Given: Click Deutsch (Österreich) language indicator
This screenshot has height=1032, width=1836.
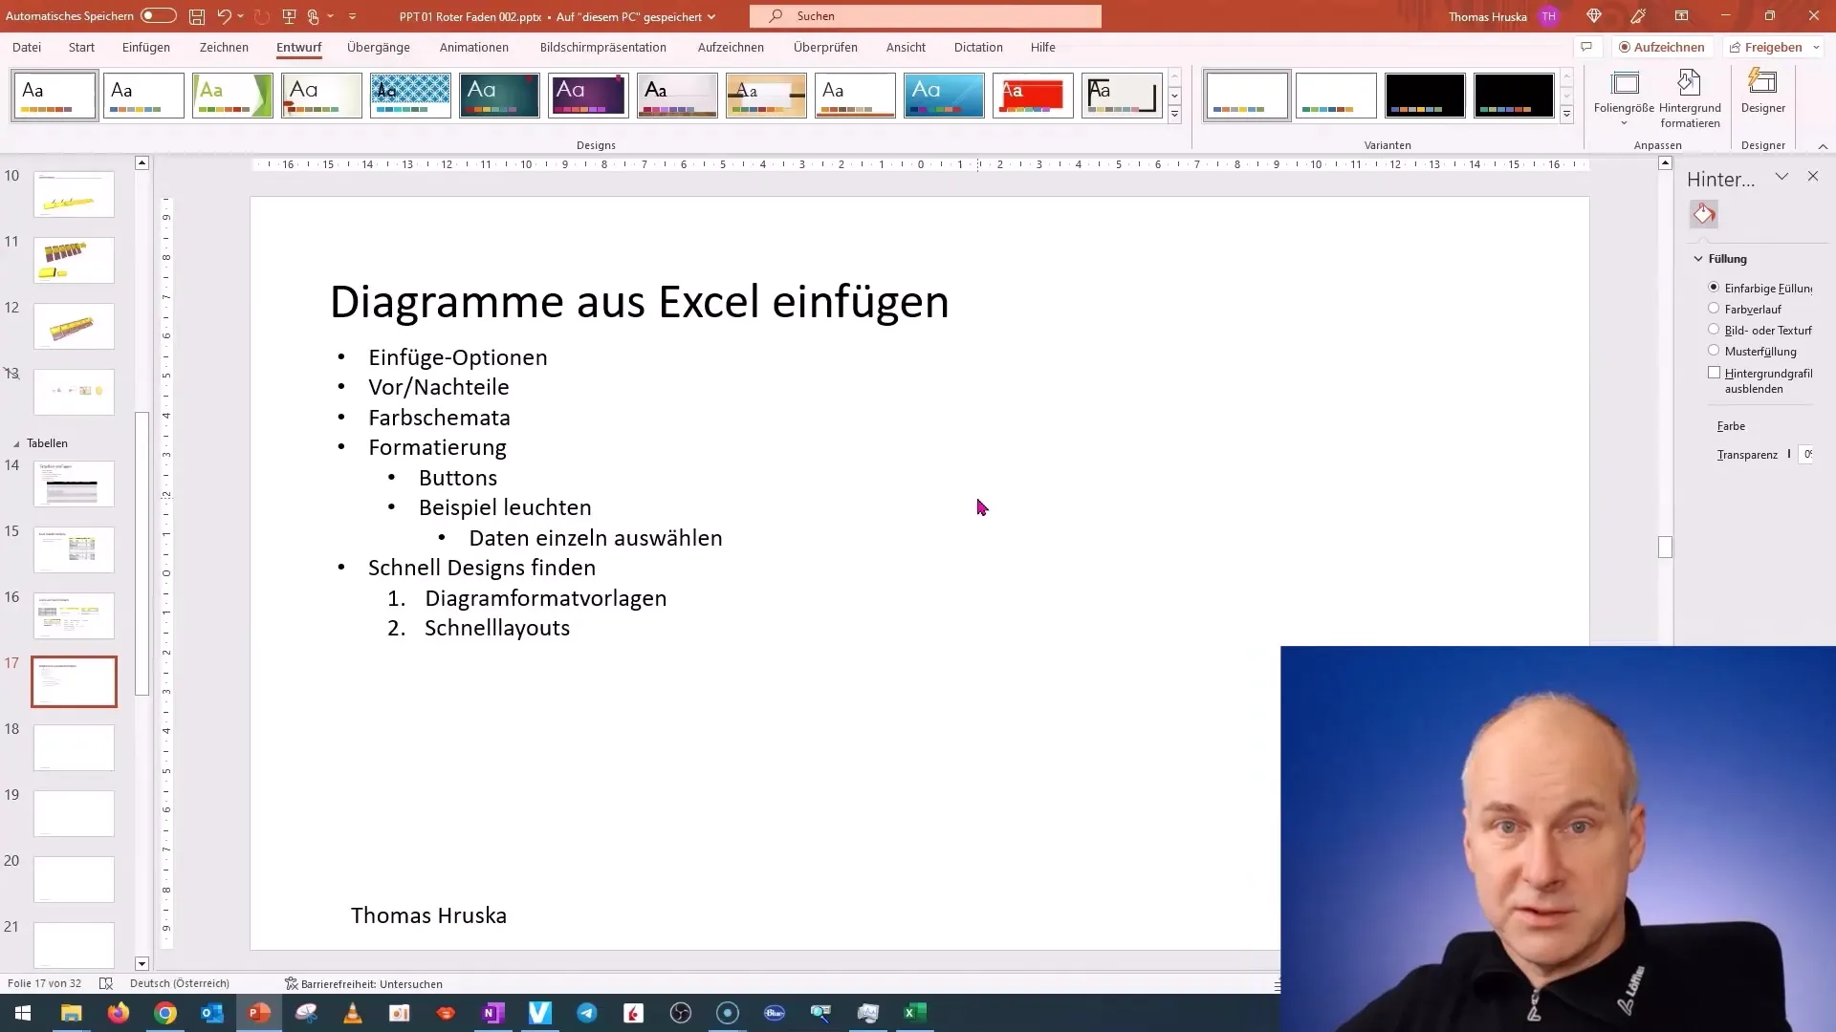Looking at the screenshot, I should 180,983.
